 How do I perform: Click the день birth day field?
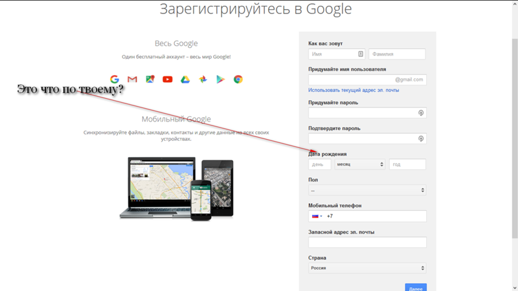(320, 164)
